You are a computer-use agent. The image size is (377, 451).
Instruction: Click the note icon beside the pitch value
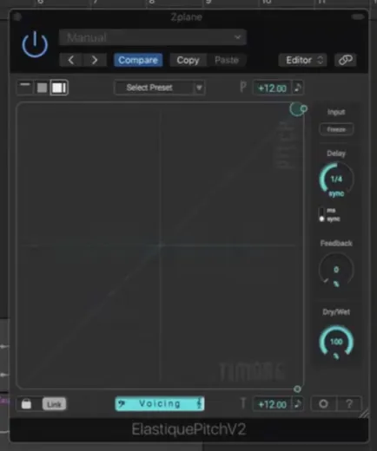coord(298,88)
